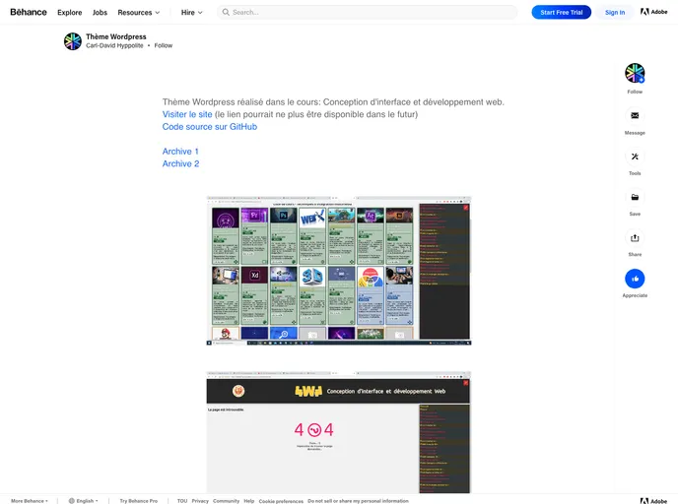Viewport: 678px width, 504px height.
Task: Appreciate project with blue thumbs-up icon
Action: tap(635, 279)
